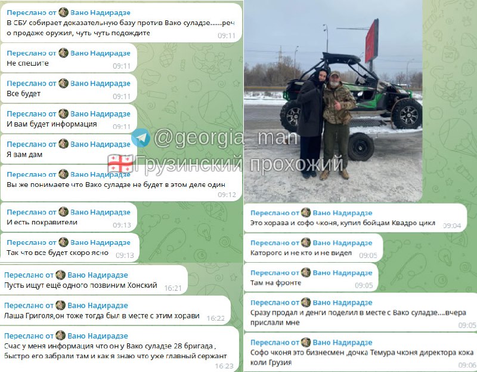Click the Telegram paper-plane logo icon
Screen dimensions: 477x372
pyautogui.click(x=141, y=138)
